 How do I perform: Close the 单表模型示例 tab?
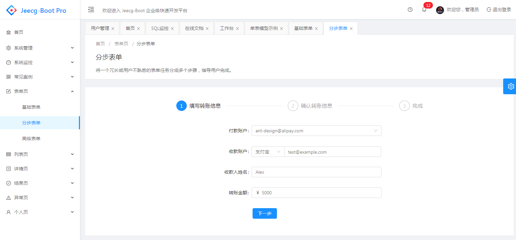282,29
